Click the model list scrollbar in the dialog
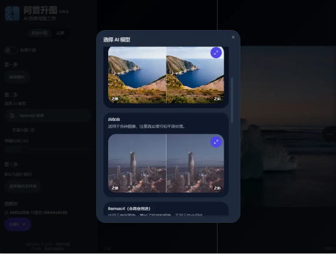 [x=232, y=101]
